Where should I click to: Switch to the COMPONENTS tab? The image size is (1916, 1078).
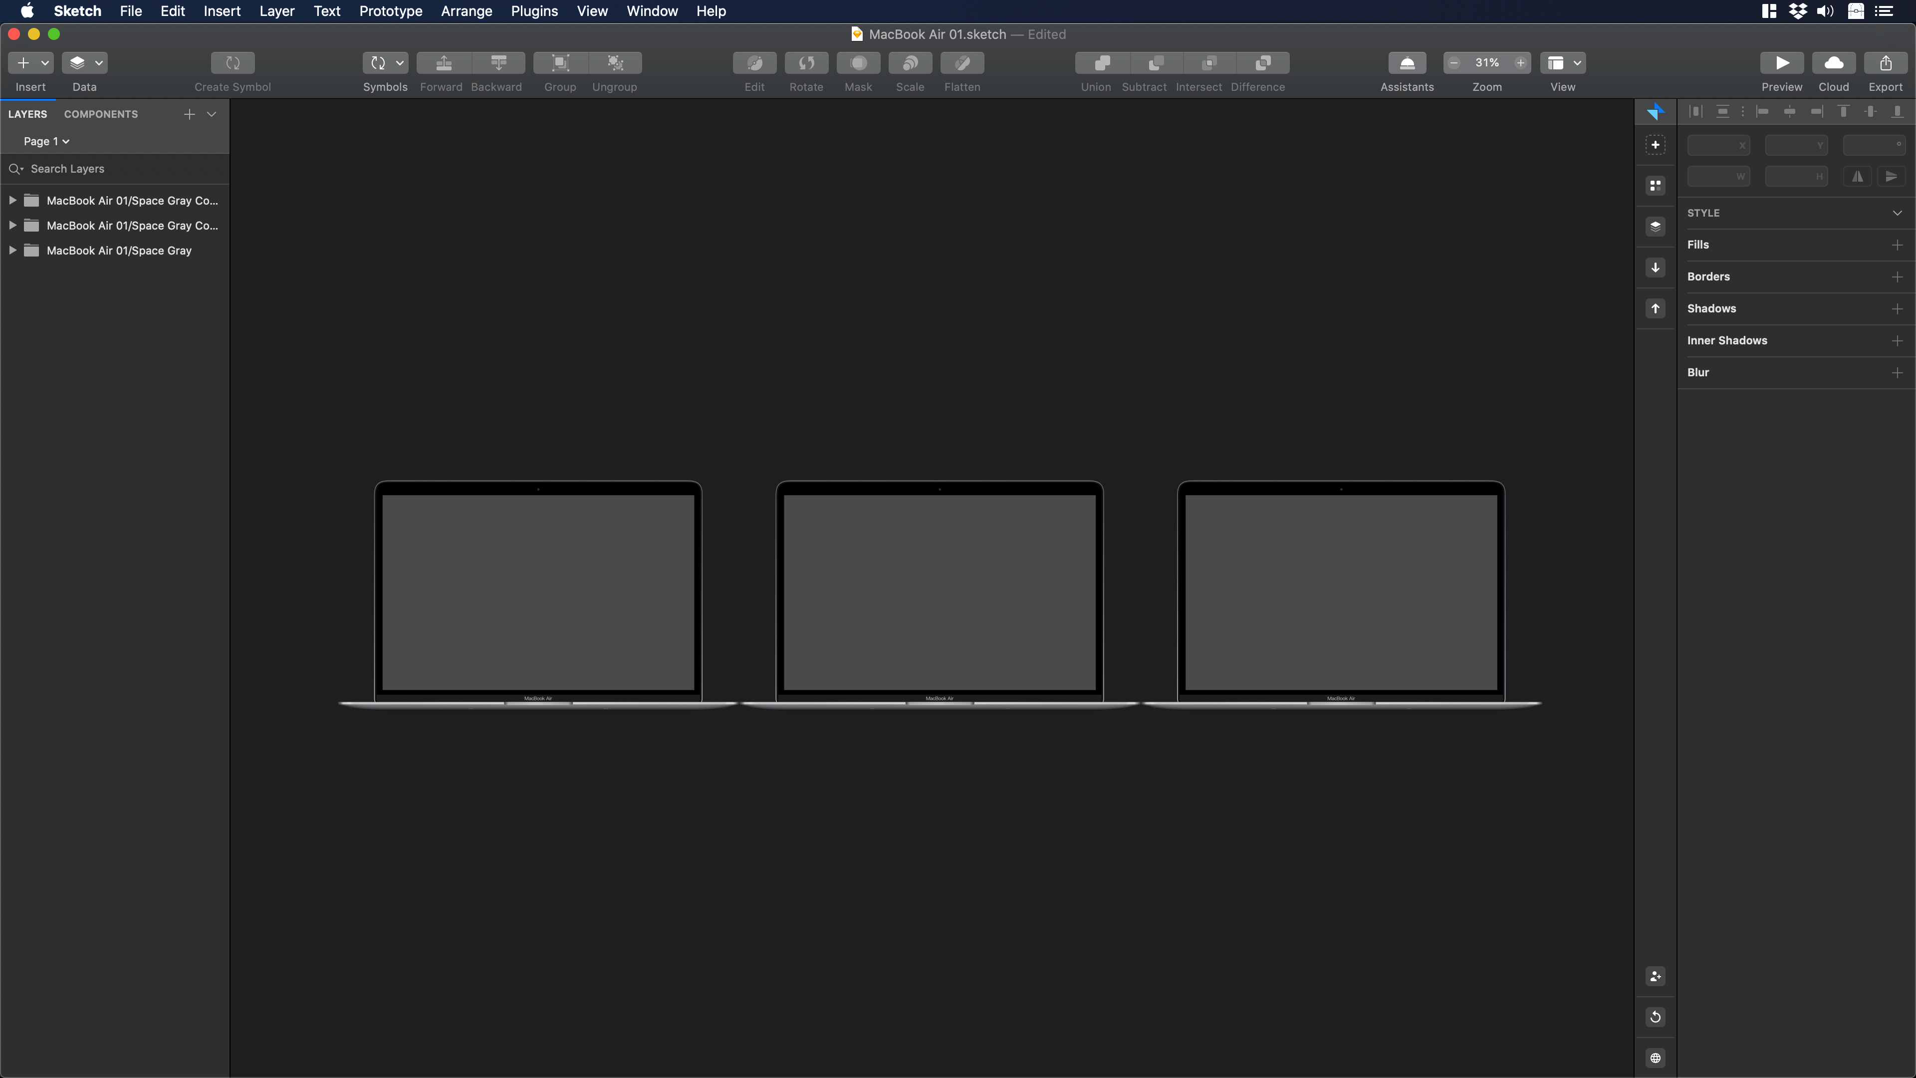[100, 114]
